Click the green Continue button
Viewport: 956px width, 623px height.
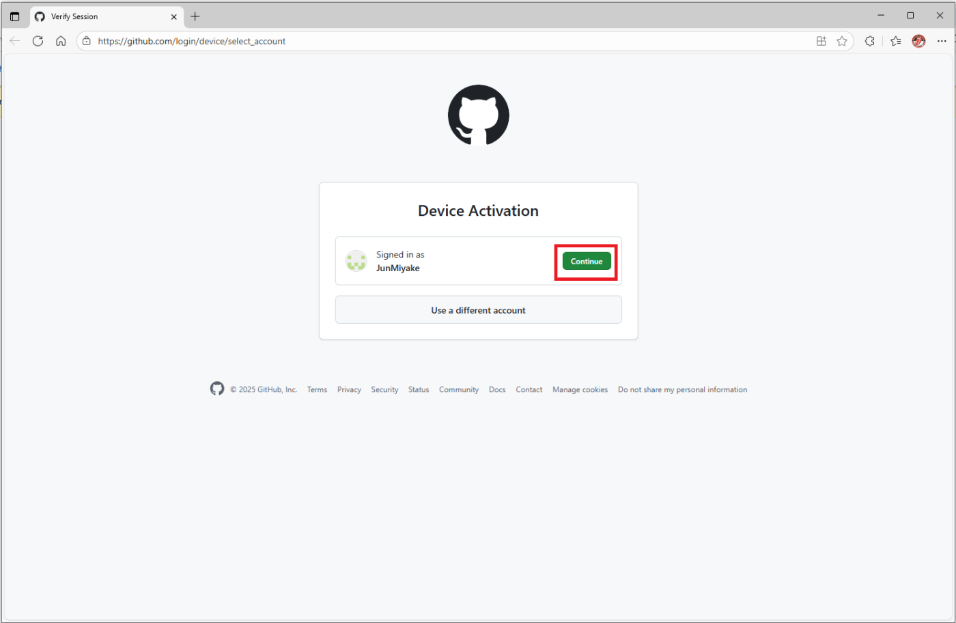point(587,261)
